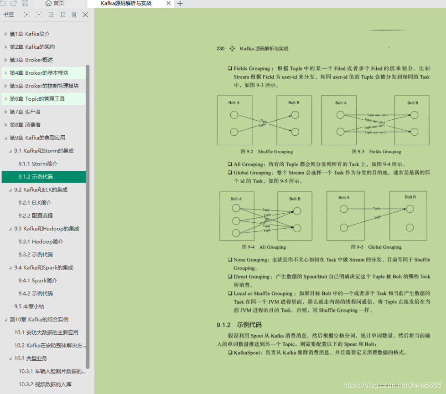Screen dimensions: 446x394
Task: Expand 第5章 Broker的控制管理模块 arrow
Action: pyautogui.click(x=5, y=86)
